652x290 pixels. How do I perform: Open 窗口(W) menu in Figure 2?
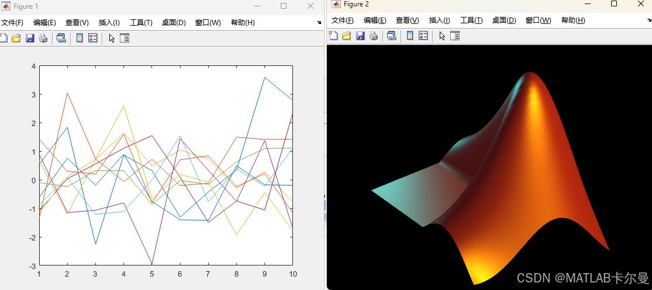point(538,20)
